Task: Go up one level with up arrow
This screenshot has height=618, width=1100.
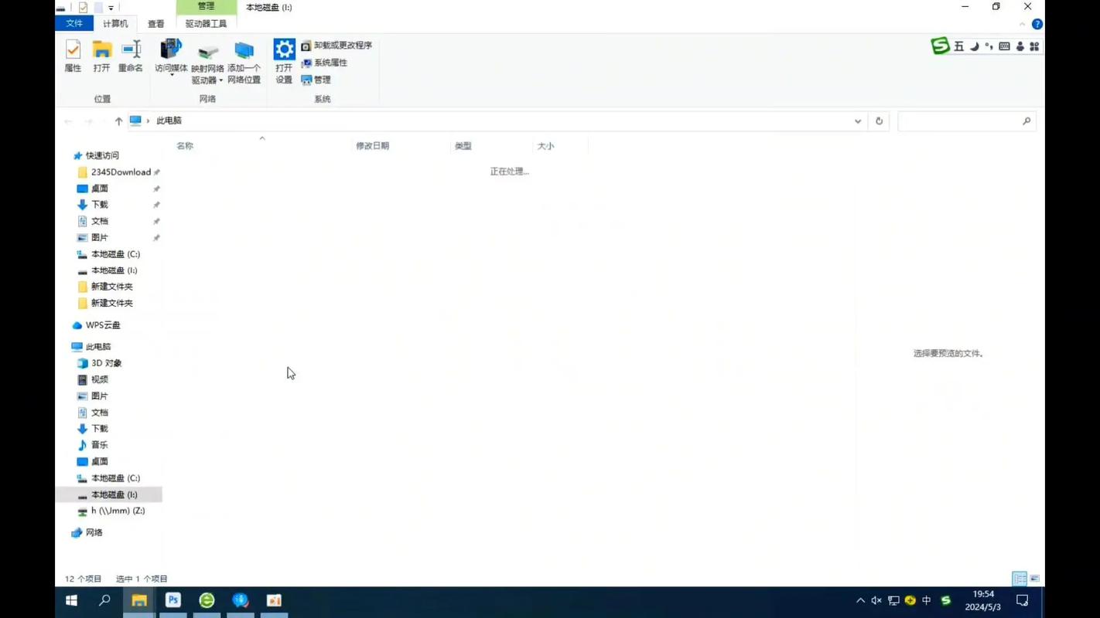Action: point(118,121)
